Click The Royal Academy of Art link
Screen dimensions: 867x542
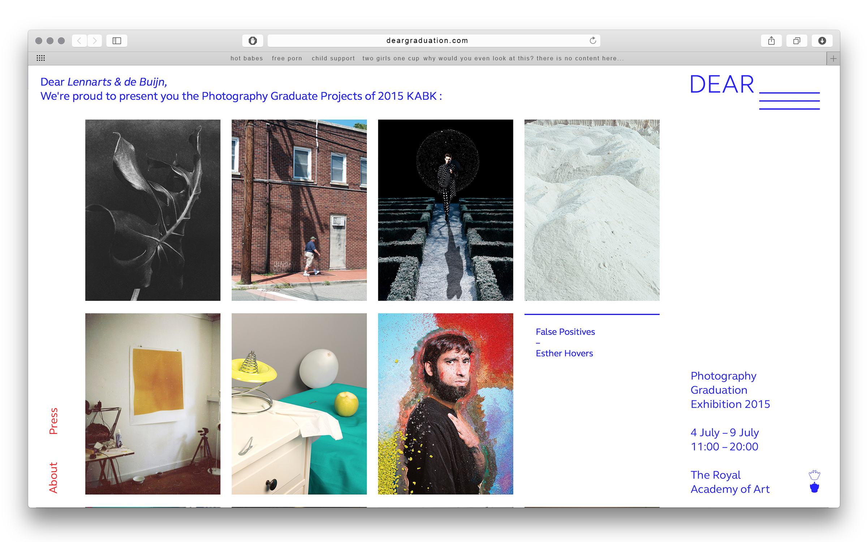click(x=730, y=482)
